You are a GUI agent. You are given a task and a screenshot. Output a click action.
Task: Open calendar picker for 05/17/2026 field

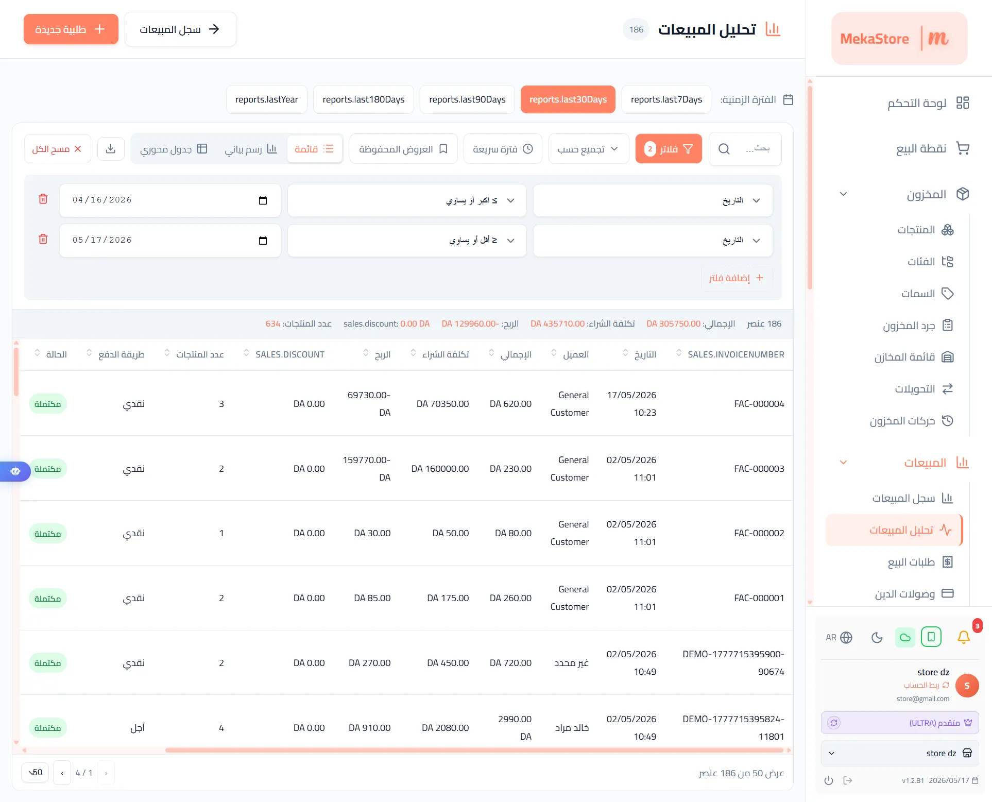click(263, 240)
